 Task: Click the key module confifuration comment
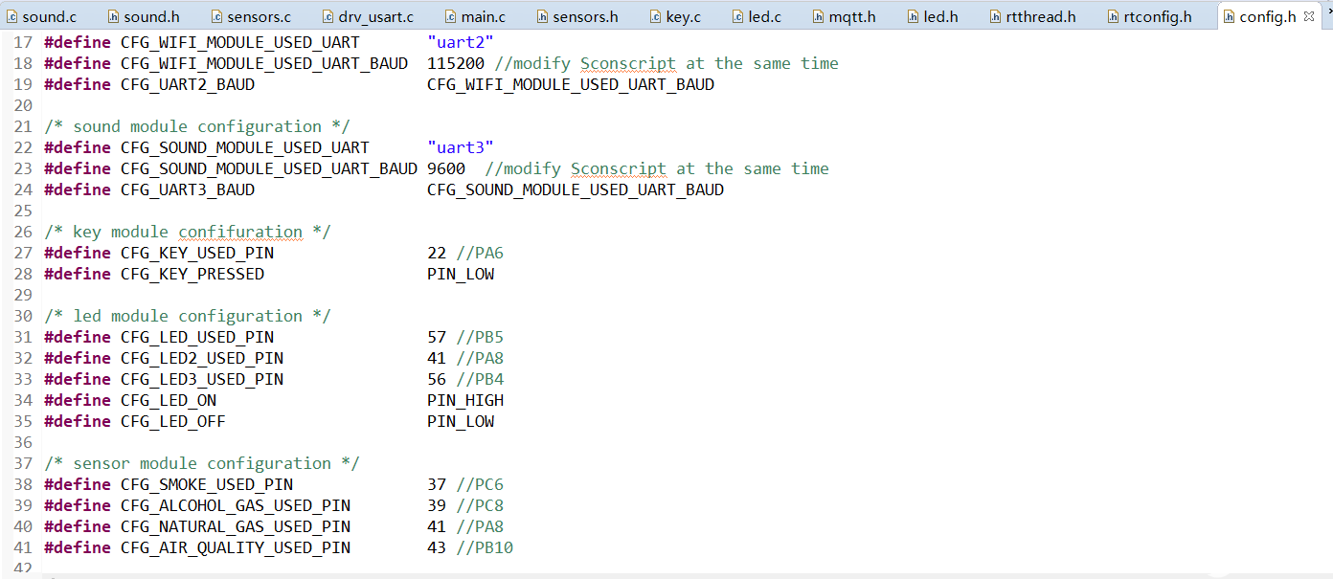coord(188,232)
